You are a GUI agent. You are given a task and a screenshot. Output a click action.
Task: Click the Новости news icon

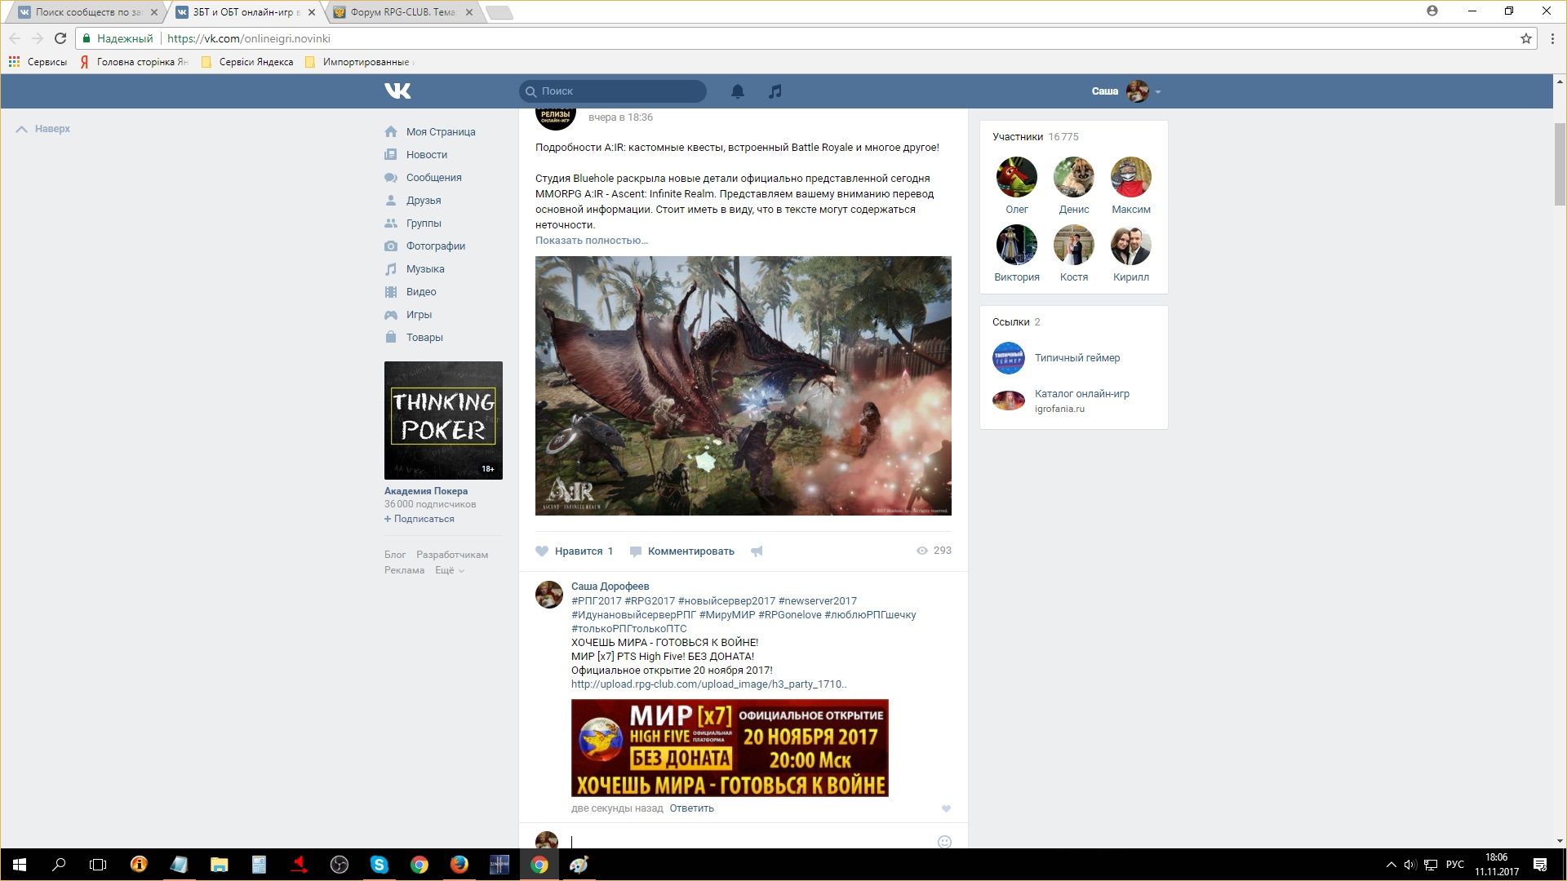[x=391, y=154]
